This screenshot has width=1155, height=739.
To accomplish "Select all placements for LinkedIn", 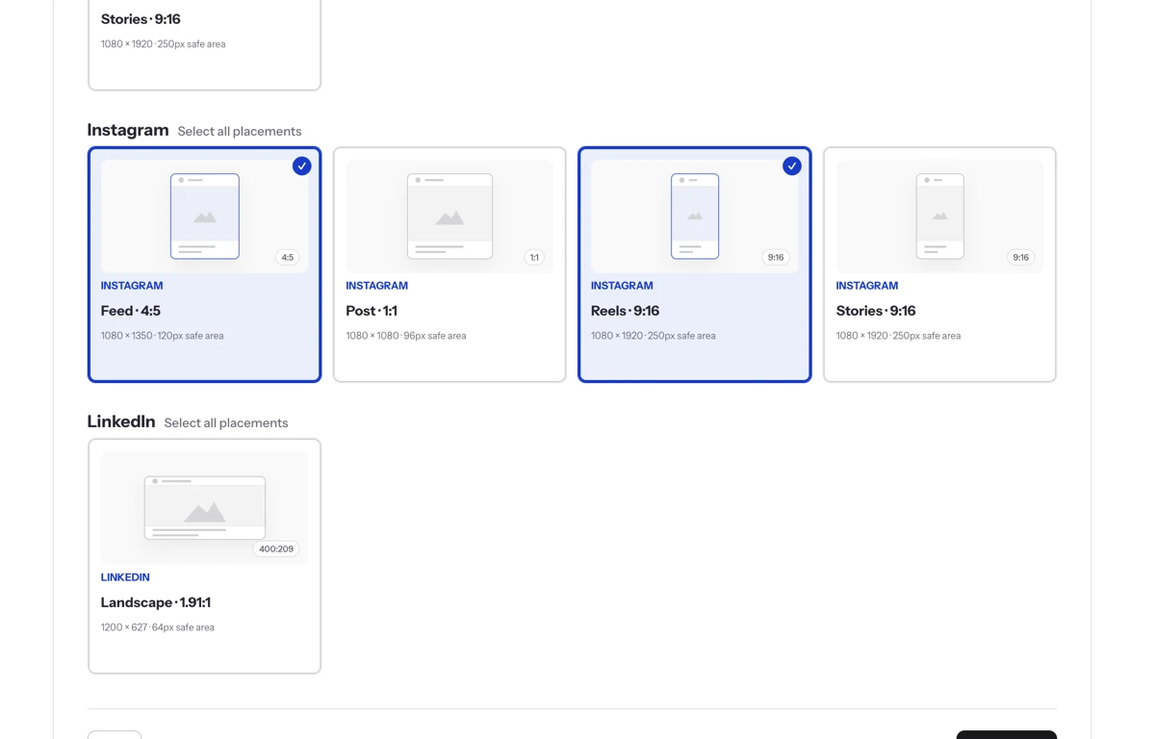I will coord(226,423).
